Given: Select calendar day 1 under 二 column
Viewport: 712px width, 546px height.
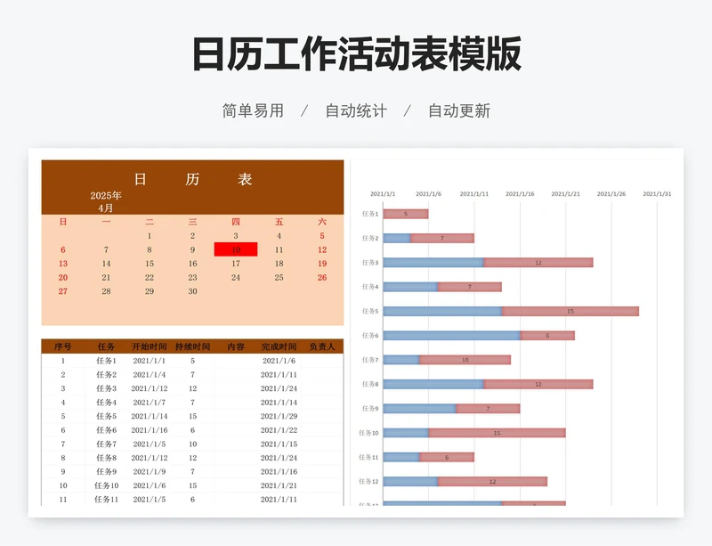Looking at the screenshot, I should click(150, 236).
